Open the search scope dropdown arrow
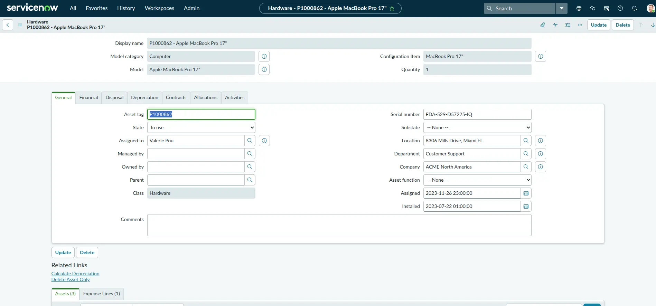The height and width of the screenshot is (306, 656). coord(562,8)
